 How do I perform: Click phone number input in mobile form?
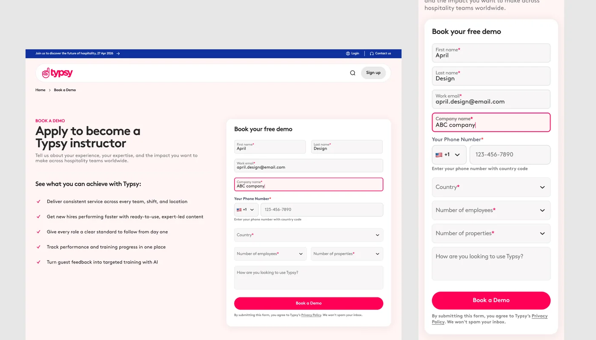510,155
